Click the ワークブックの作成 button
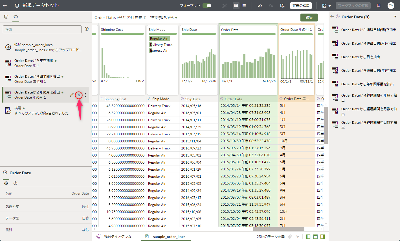 point(353,6)
